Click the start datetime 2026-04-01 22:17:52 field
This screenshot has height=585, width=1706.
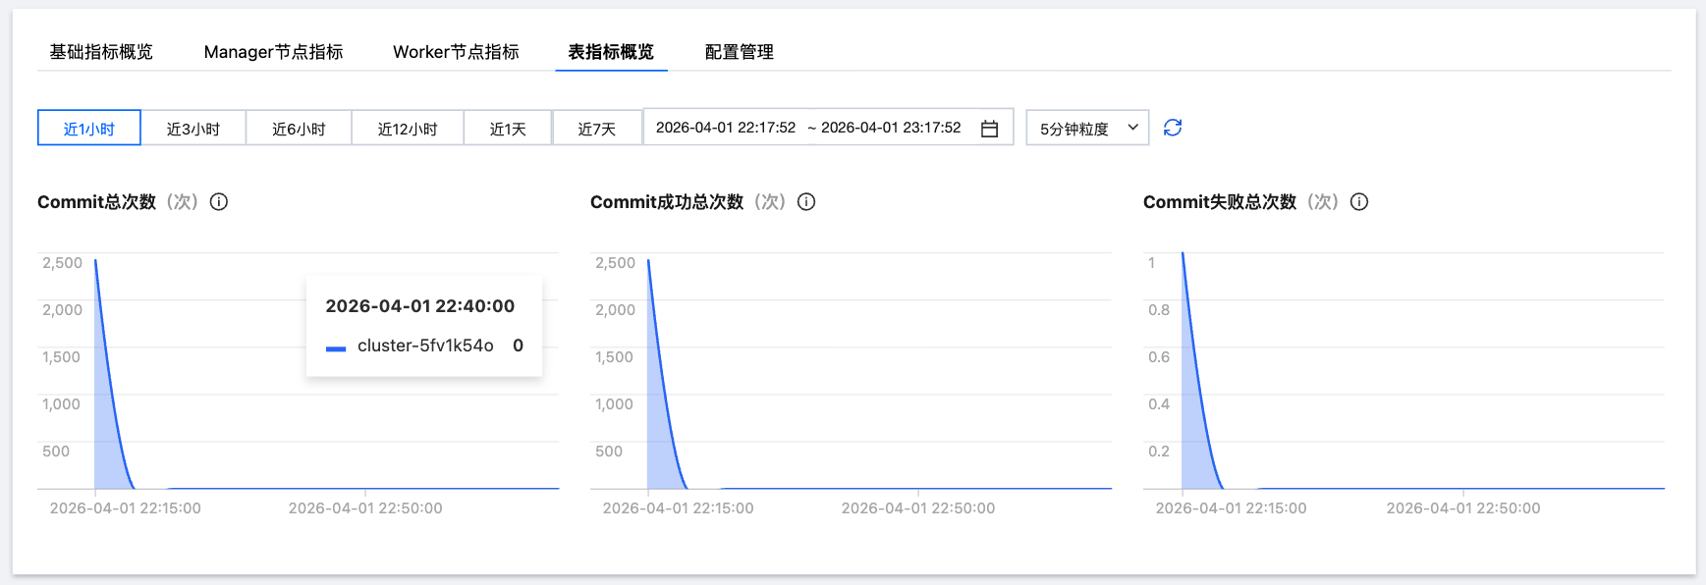click(726, 128)
